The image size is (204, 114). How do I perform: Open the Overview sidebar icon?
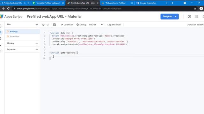coord(1,26)
